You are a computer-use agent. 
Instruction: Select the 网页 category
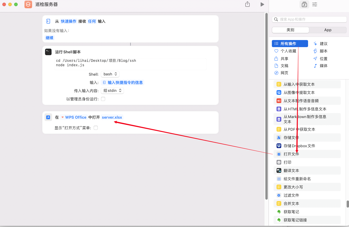[x=281, y=73]
